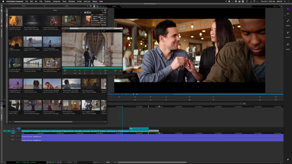Click the small square icon in timeline toolbar

click(x=240, y=104)
